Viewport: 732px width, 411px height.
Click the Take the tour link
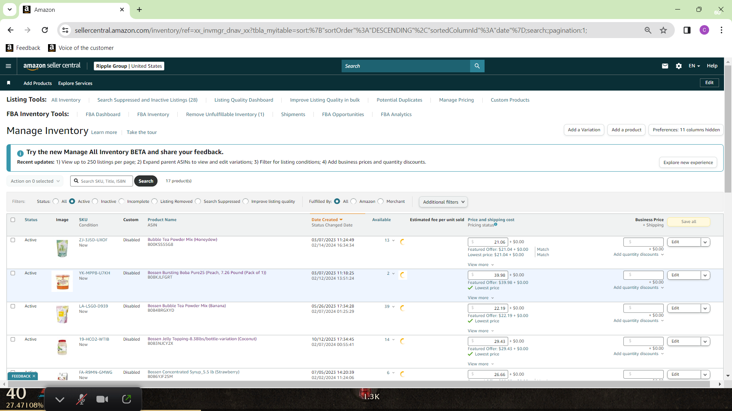142,132
